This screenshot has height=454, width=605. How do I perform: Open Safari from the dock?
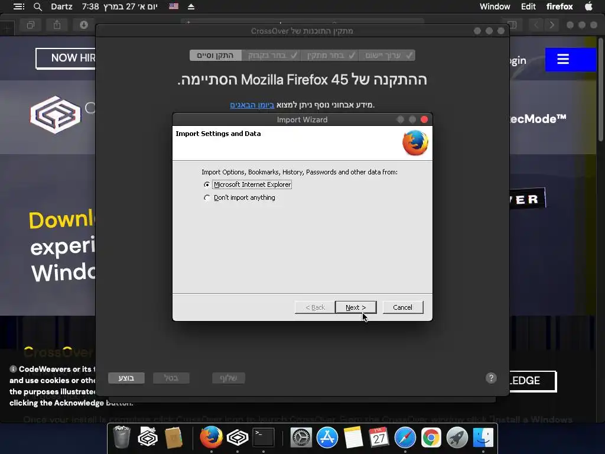click(405, 437)
